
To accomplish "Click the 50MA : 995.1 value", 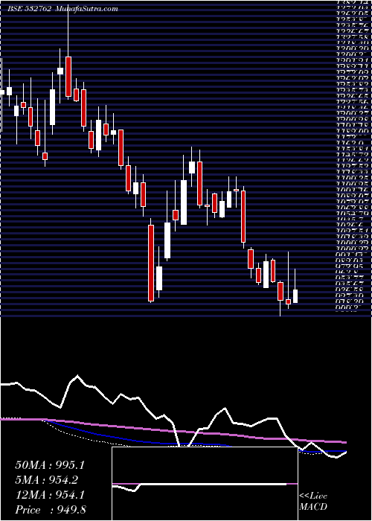I will tap(50, 465).
